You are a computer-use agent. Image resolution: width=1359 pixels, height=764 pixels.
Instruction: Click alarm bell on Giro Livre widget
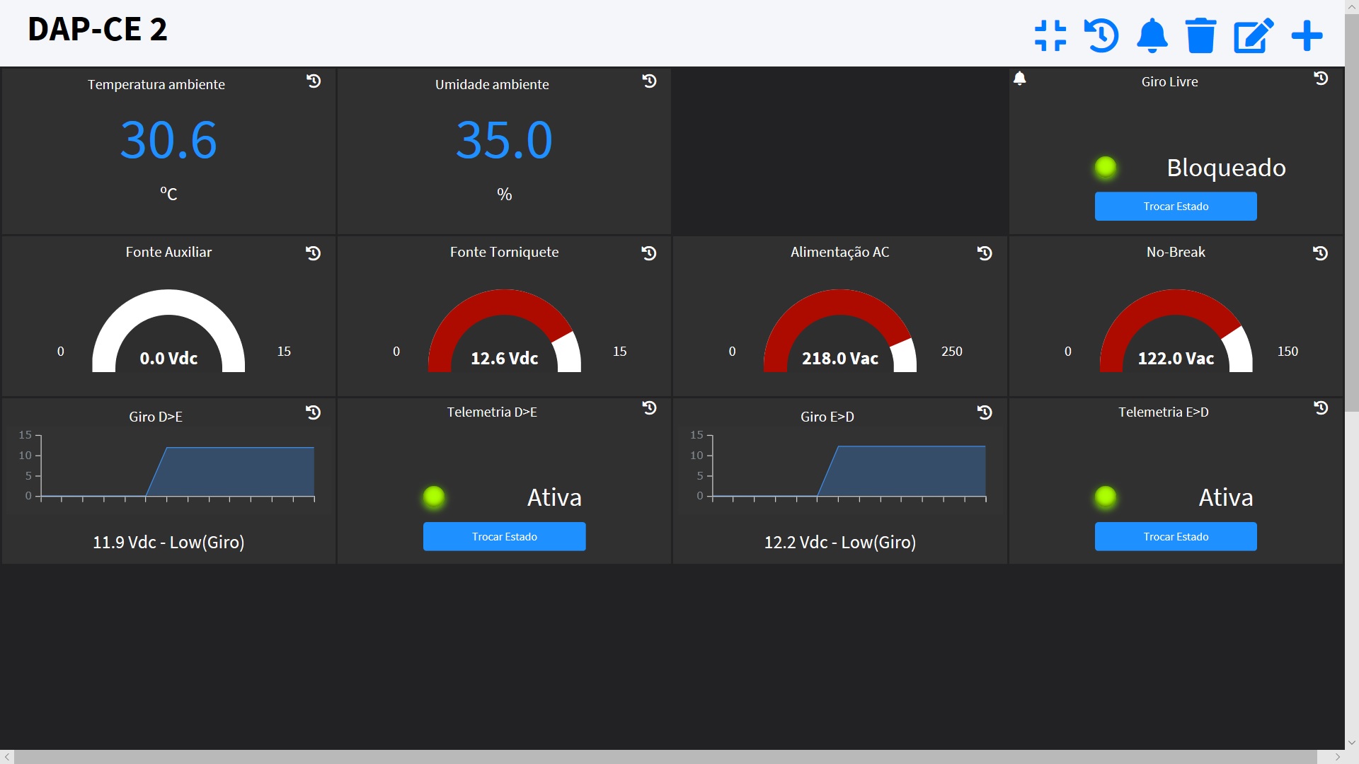tap(1019, 79)
